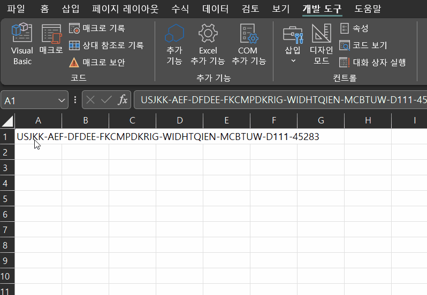Switch to the 페이지 레이아웃 tab
427x295 pixels.
(x=125, y=9)
